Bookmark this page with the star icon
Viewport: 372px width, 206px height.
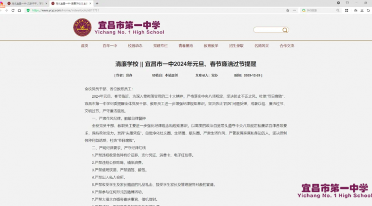(288, 11)
